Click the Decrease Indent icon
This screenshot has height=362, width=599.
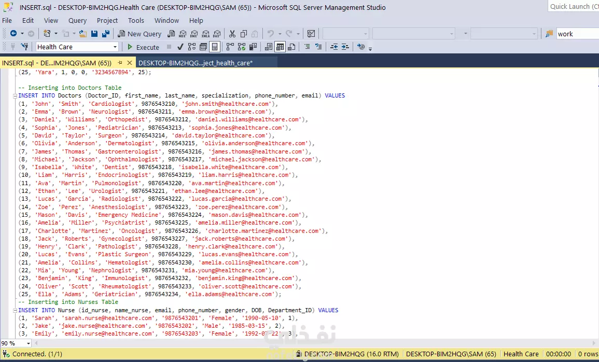(334, 47)
